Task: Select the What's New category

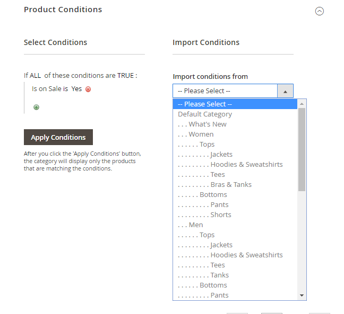Action: 207,124
